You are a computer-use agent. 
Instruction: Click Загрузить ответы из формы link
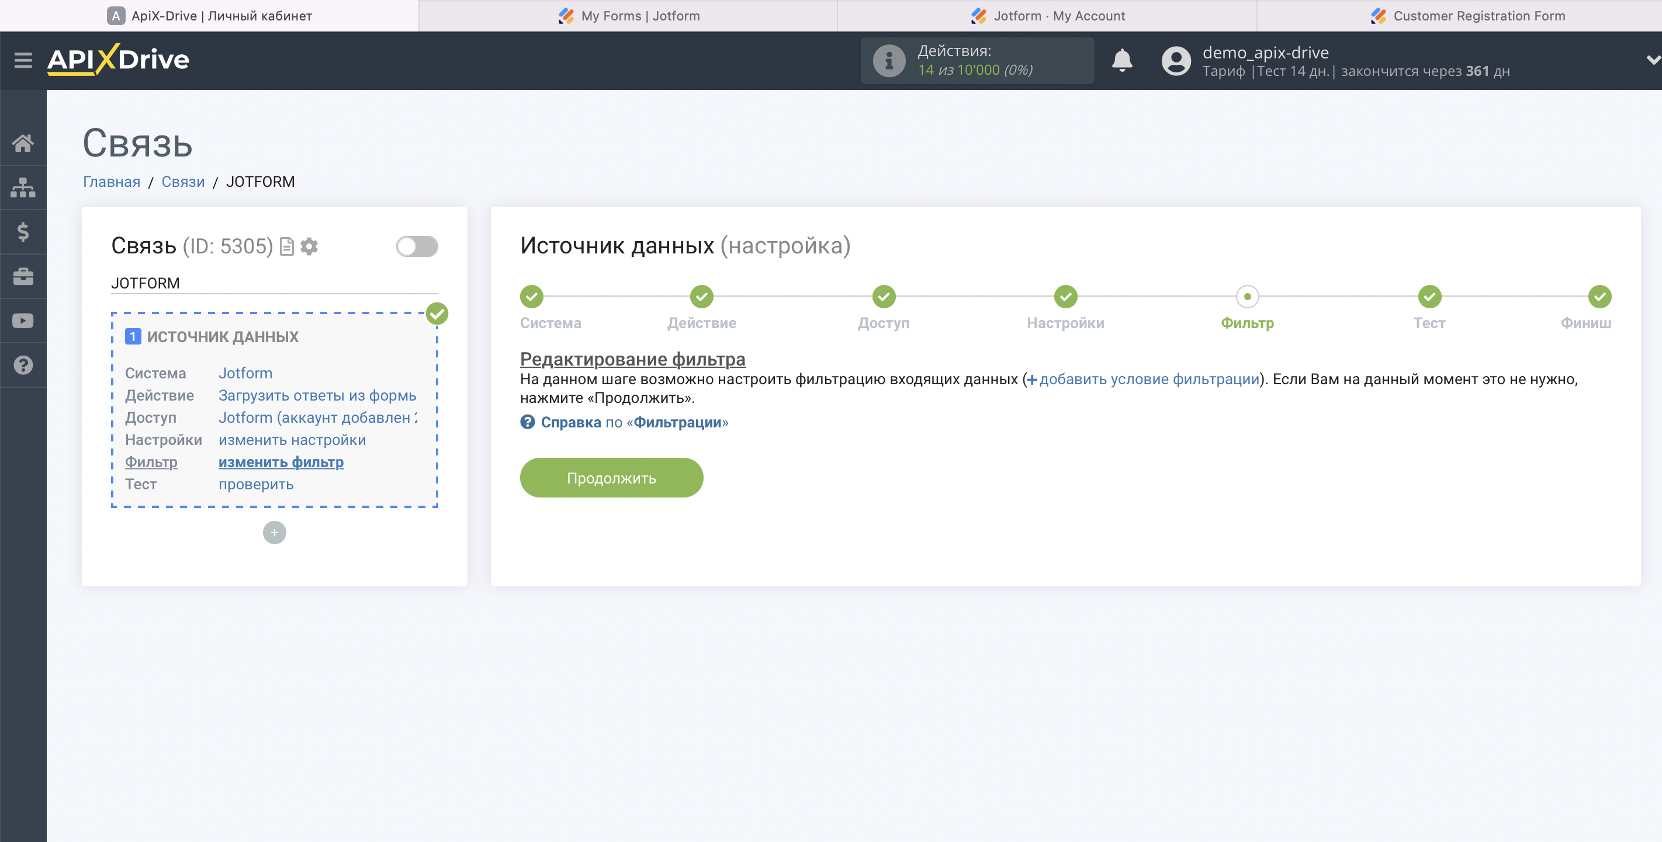tap(317, 395)
